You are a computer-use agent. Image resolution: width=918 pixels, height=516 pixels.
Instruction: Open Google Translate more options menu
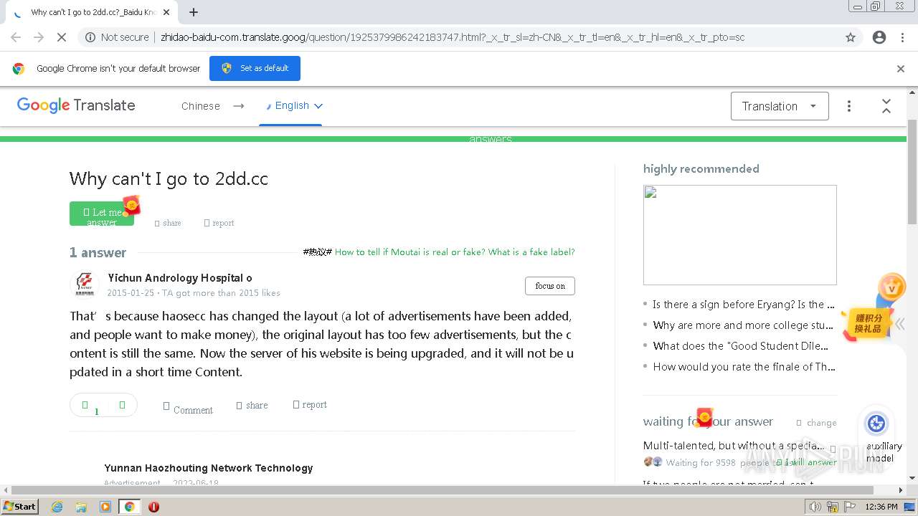point(849,106)
